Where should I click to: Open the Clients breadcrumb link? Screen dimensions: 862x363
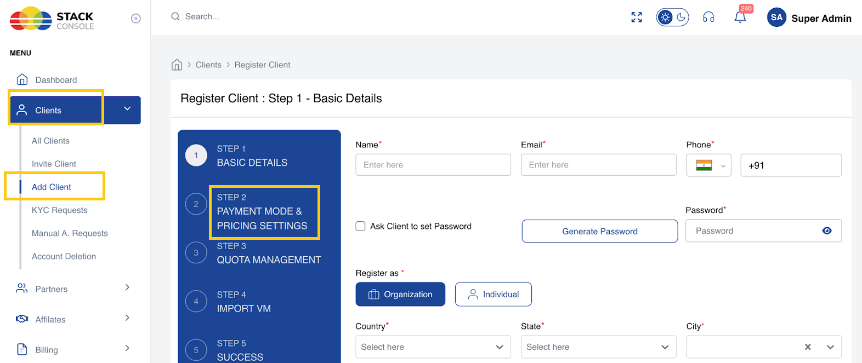208,65
